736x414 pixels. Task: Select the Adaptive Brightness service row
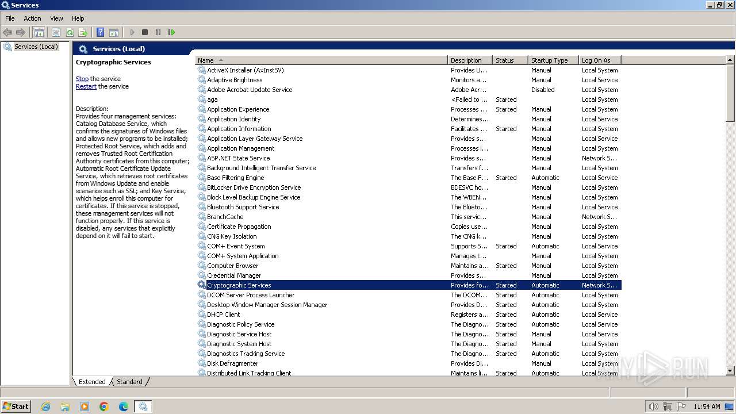pos(408,80)
